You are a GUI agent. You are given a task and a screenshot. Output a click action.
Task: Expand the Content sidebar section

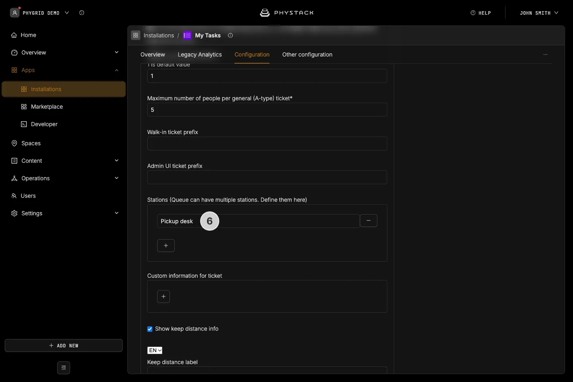pyautogui.click(x=117, y=161)
